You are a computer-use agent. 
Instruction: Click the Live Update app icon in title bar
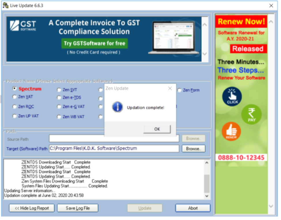point(5,5)
